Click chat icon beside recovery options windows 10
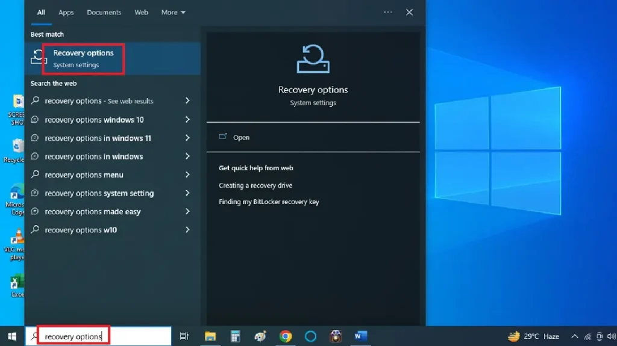Screen dimensions: 617x346 click(35, 119)
